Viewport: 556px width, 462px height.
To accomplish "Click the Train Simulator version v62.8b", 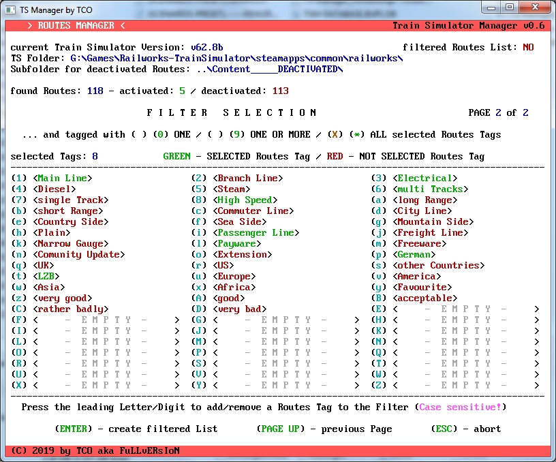I will pos(206,48).
